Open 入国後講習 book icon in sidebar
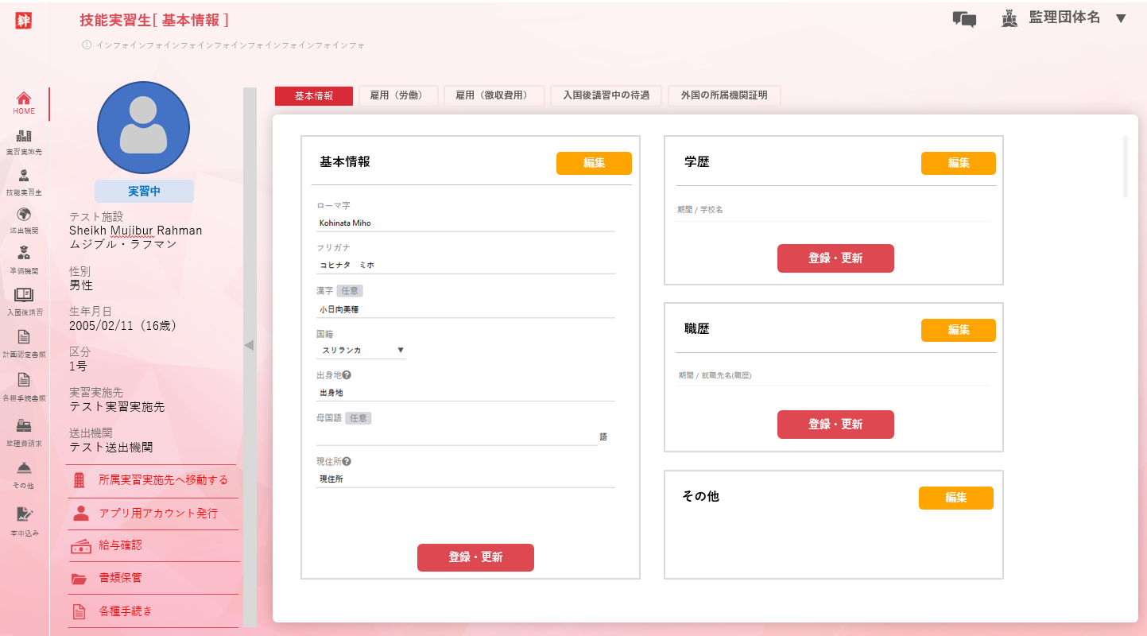This screenshot has height=636, width=1147. [24, 296]
